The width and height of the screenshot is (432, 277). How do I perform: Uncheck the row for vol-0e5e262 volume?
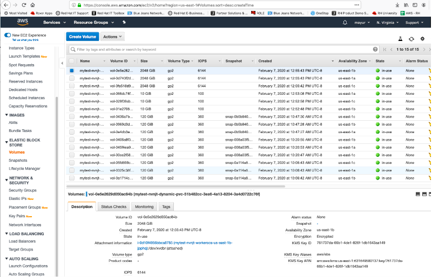tap(72, 71)
